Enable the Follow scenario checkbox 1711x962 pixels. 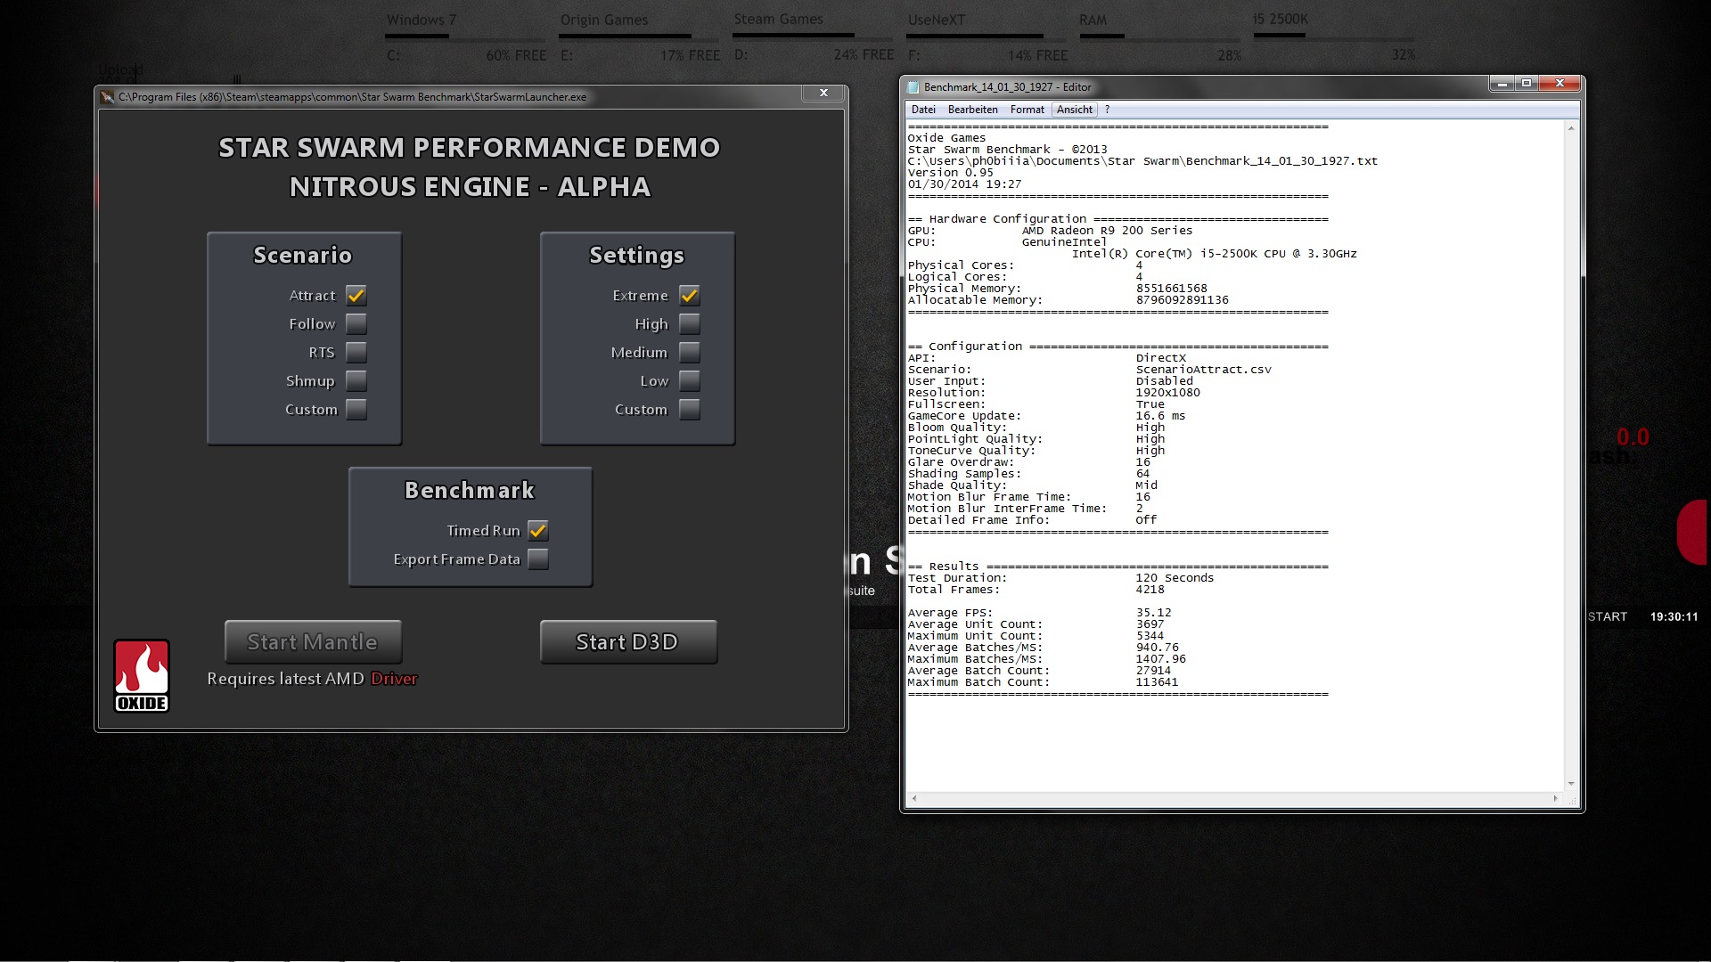coord(356,324)
